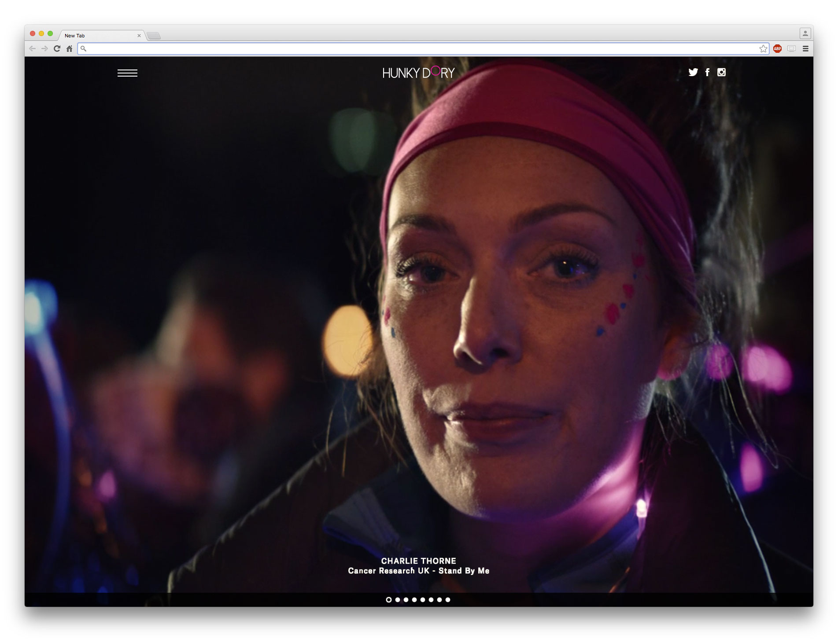Screen dimensions: 838x642
Task: Open the site hamburger navigation menu
Action: point(128,73)
